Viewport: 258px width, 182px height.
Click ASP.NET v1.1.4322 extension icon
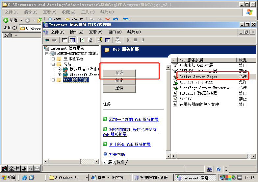coord(175,82)
